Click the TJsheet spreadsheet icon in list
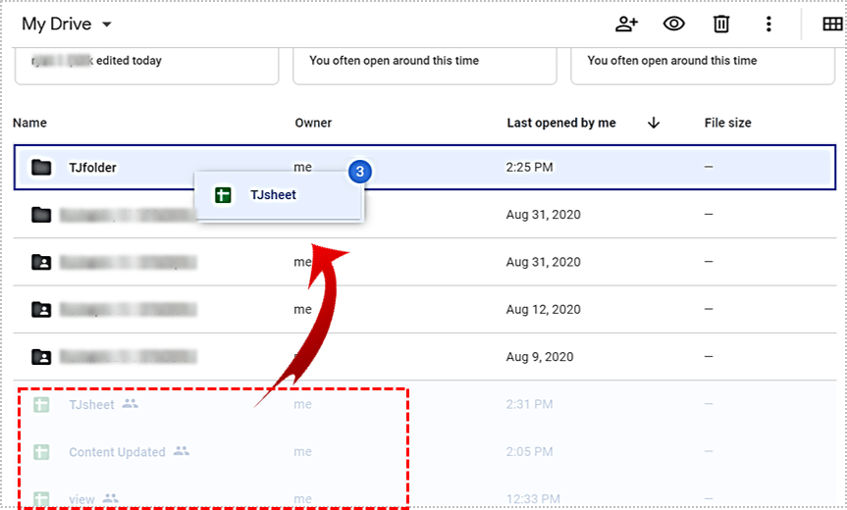 [x=41, y=404]
